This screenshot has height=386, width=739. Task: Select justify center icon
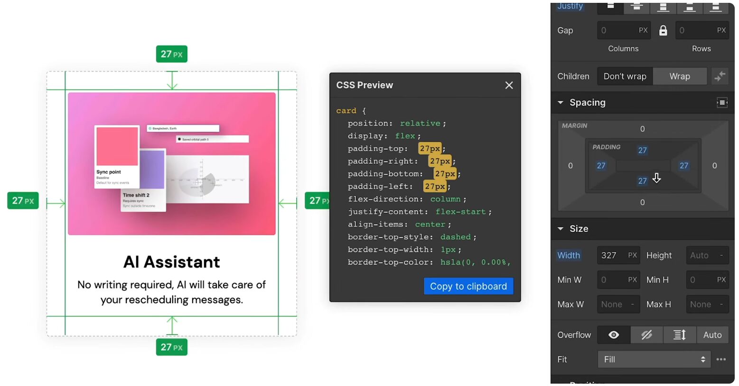pyautogui.click(x=636, y=7)
